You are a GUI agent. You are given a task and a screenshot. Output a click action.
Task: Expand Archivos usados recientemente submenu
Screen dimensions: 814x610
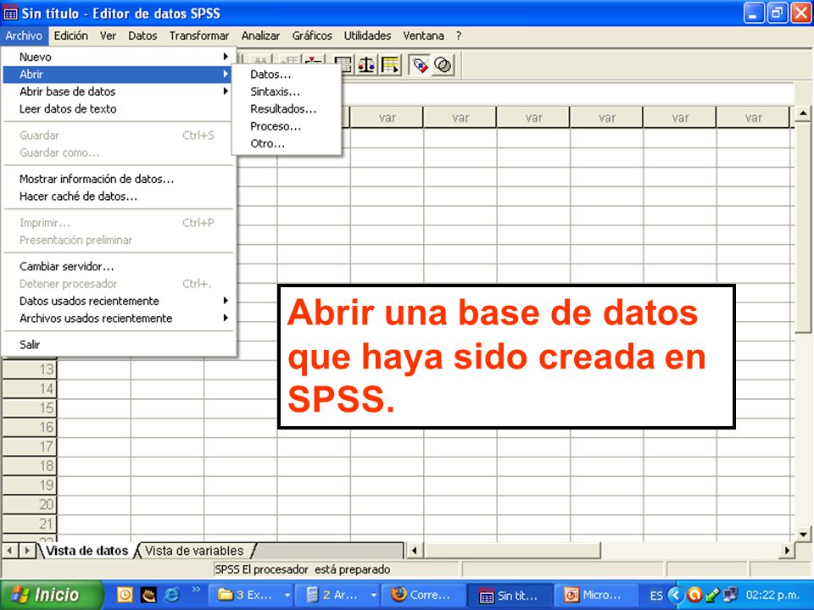(x=119, y=319)
